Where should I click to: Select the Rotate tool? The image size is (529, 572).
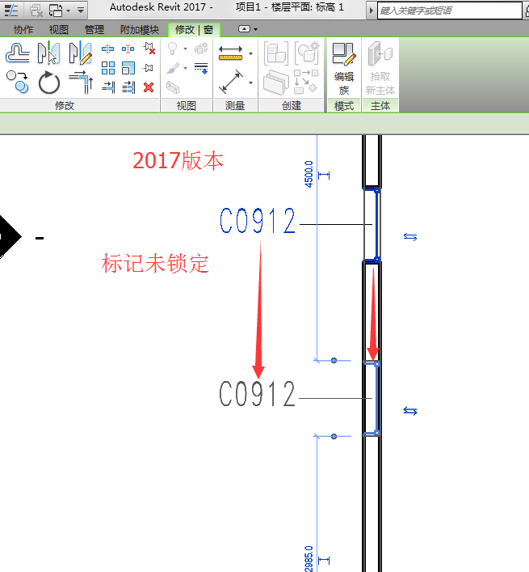tap(48, 83)
